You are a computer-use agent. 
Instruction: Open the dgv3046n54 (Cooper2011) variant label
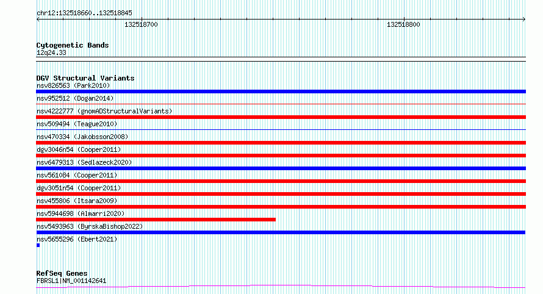79,149
